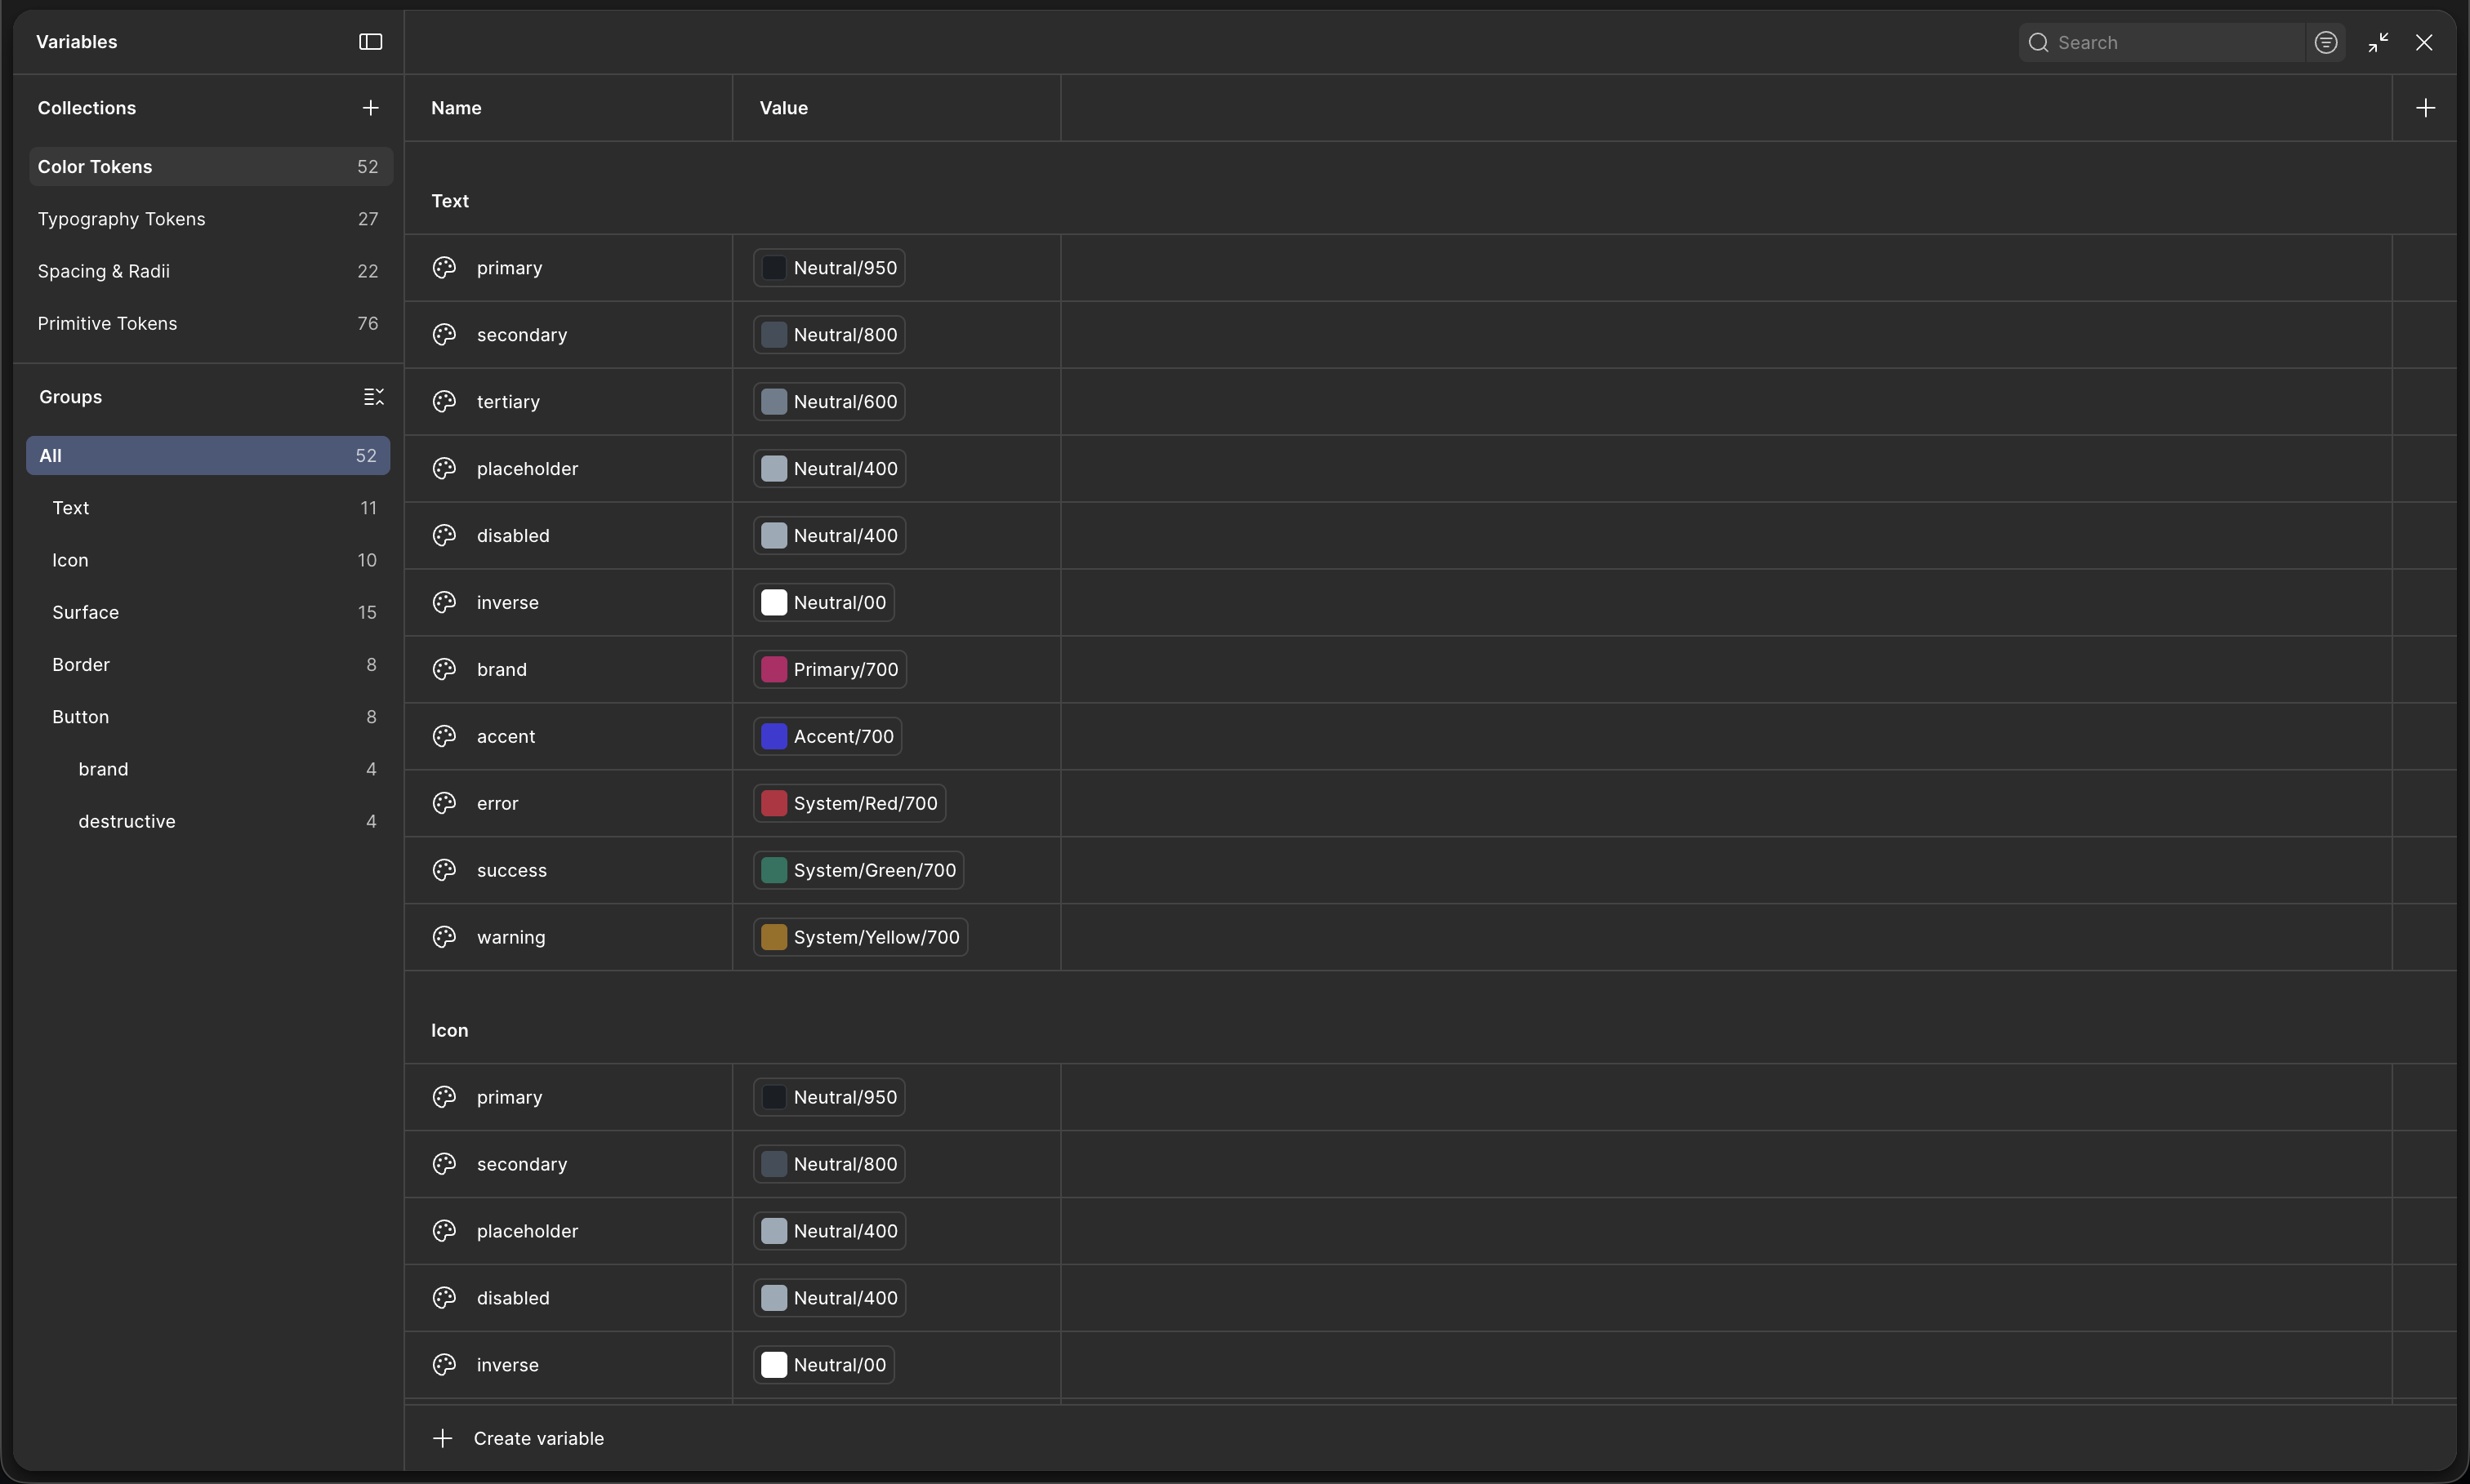Click palette icon of Icon placeholder row
This screenshot has height=1484, width=2470.
tap(444, 1232)
